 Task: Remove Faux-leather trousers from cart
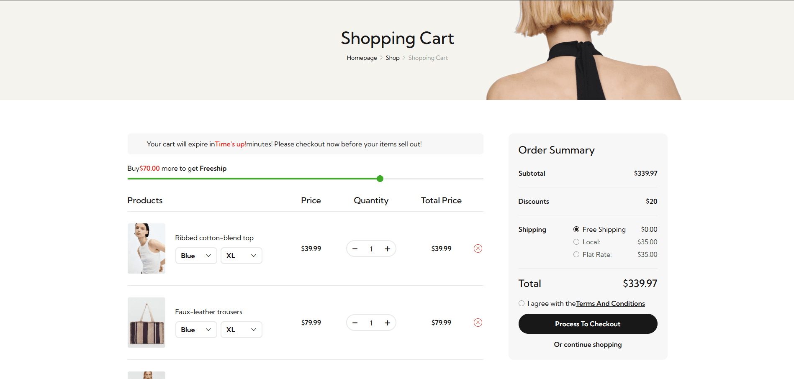point(478,323)
